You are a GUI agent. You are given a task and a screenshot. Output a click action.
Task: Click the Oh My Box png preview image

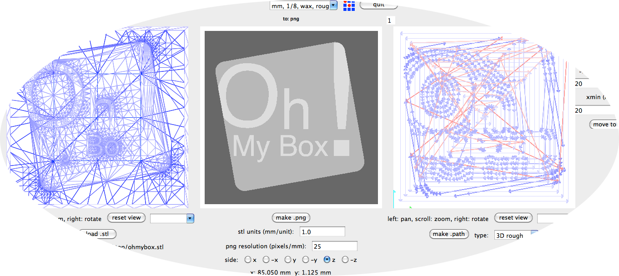click(291, 117)
